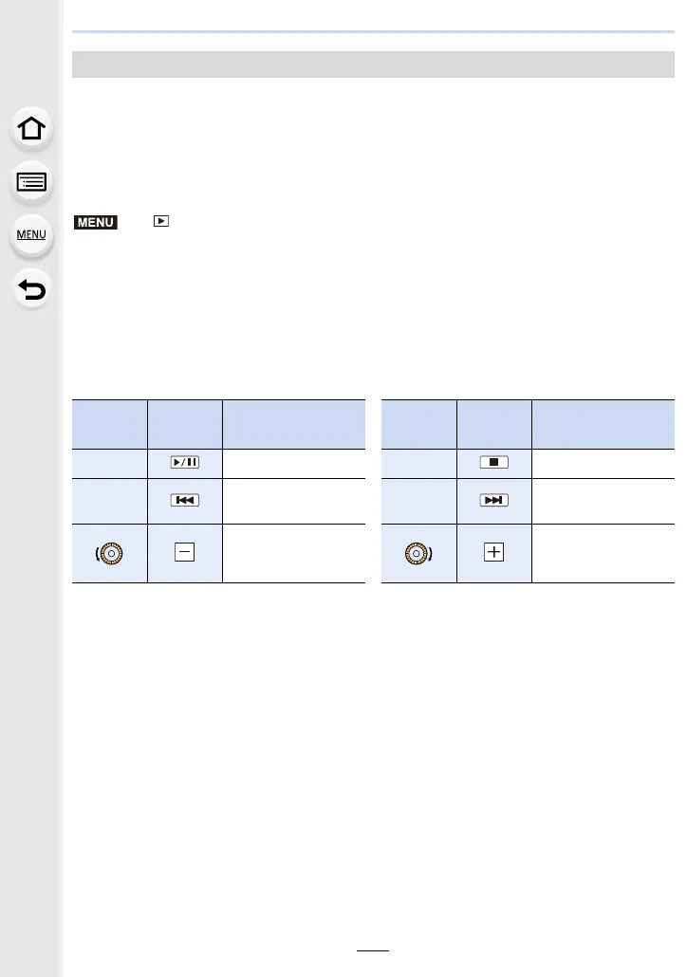
Task: Click the blank cell right of play/pause icon
Action: coord(293,463)
